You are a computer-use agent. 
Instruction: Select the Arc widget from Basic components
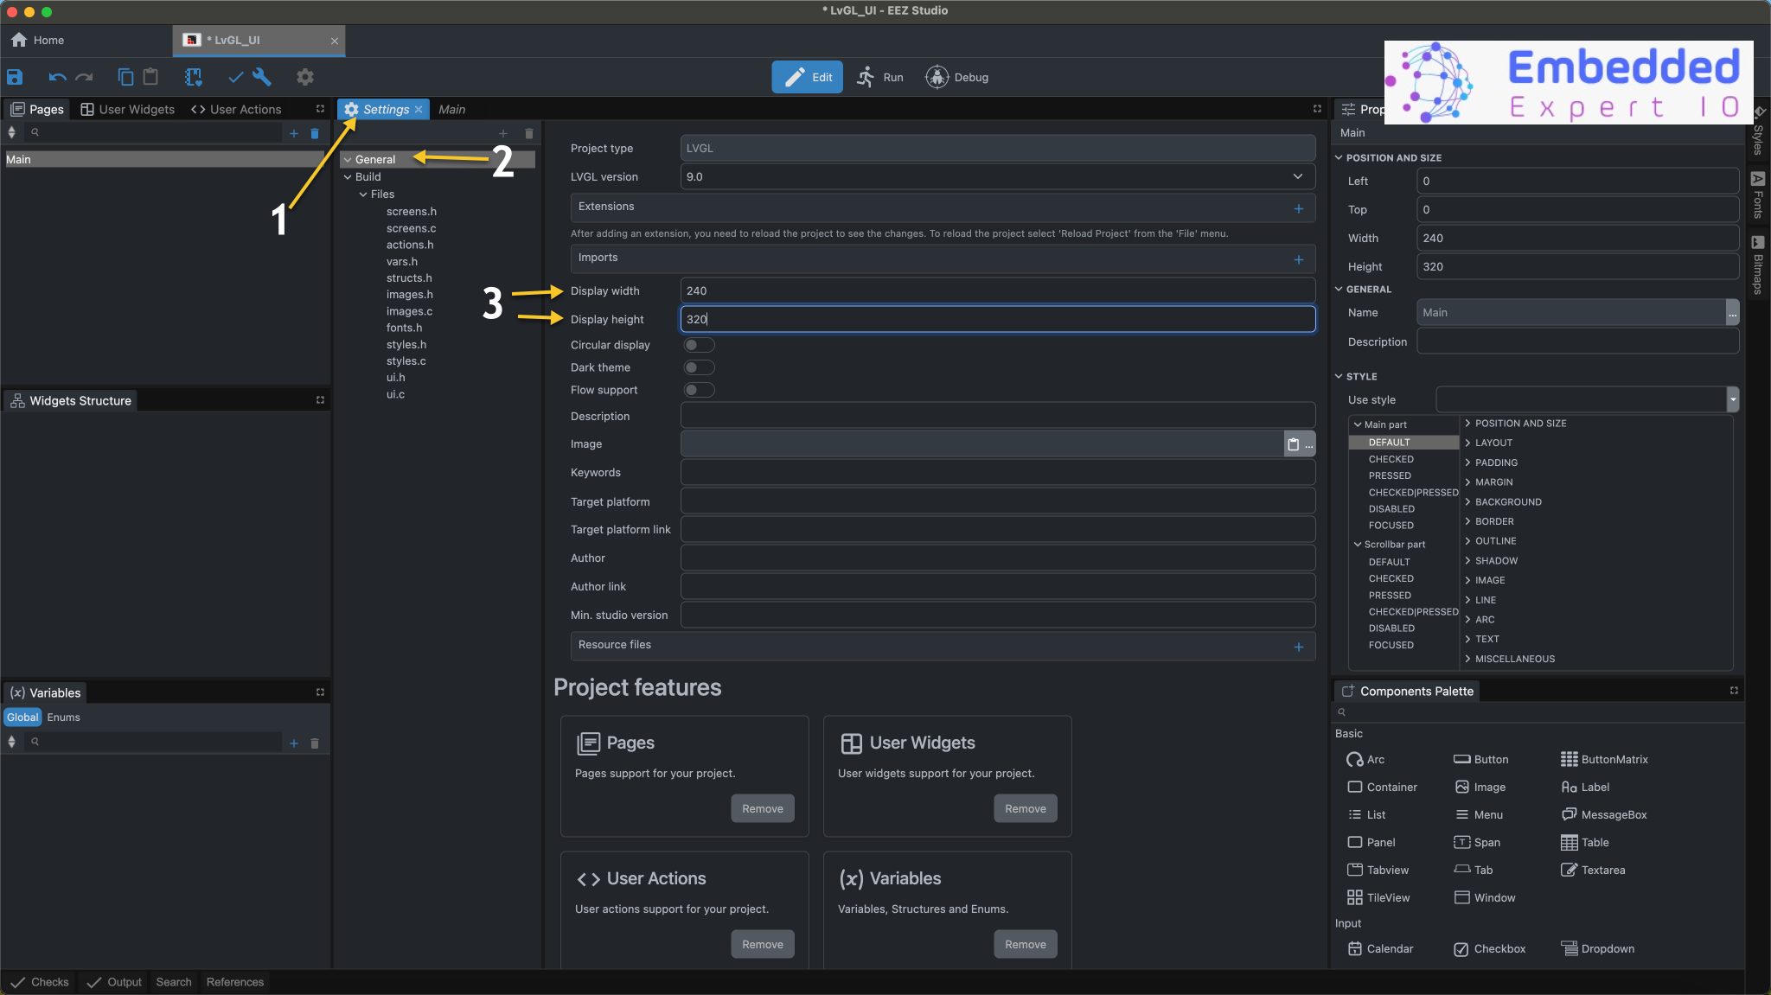[1373, 759]
